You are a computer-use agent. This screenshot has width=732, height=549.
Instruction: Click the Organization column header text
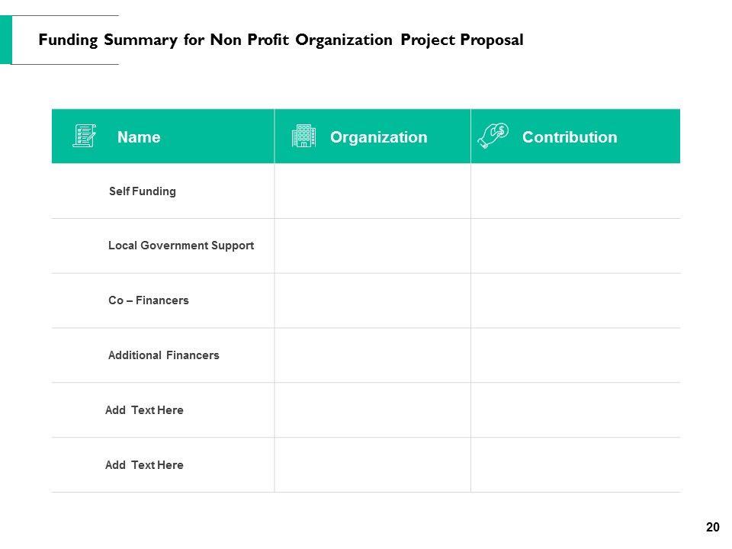click(x=379, y=137)
